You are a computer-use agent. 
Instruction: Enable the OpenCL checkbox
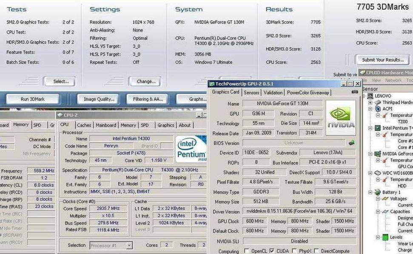[247, 251]
